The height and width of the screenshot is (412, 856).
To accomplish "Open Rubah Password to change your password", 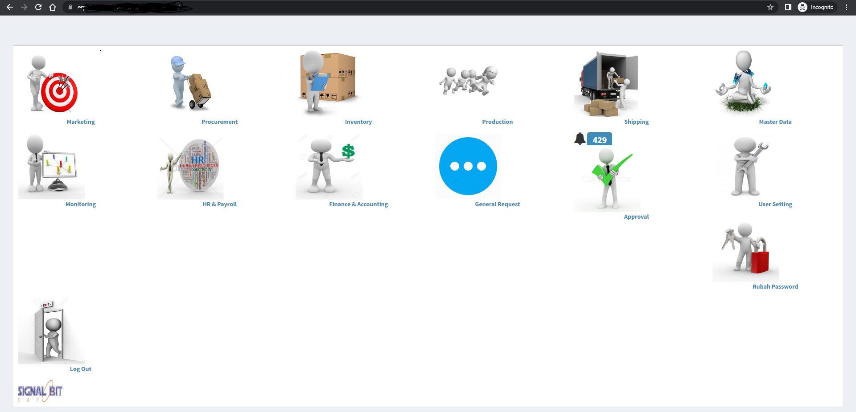I will pos(745,249).
